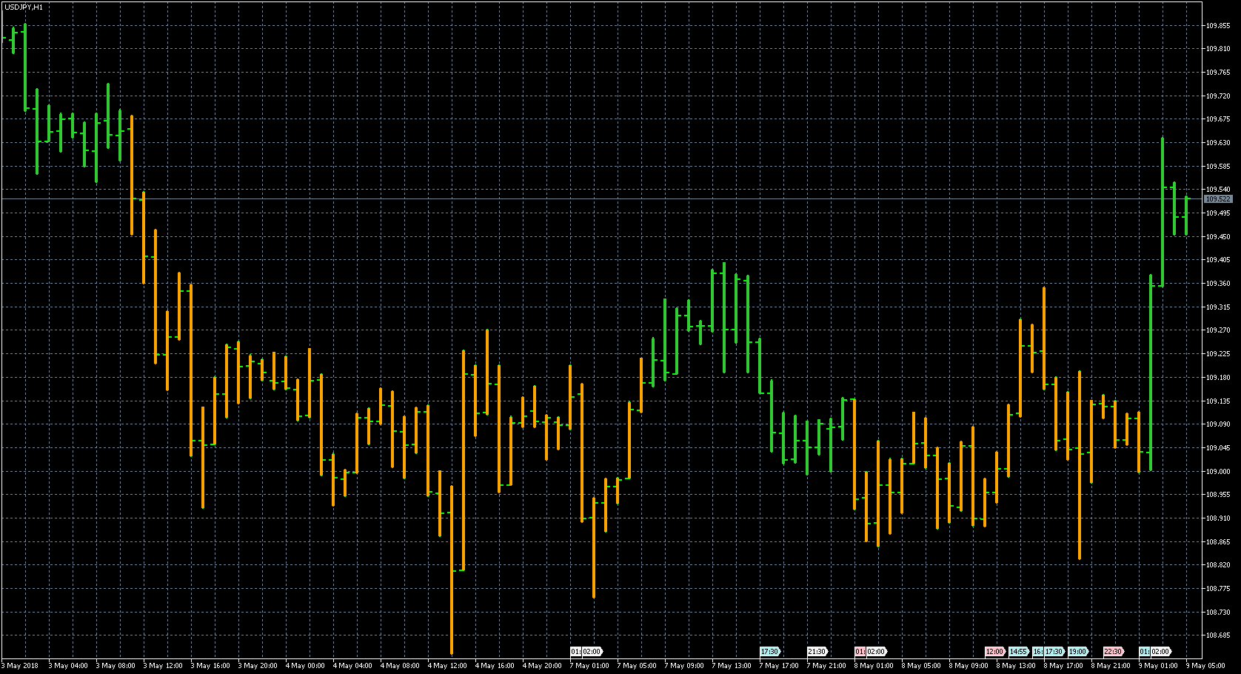Click the 108.910 price axis label
This screenshot has height=674, width=1241.
(1217, 518)
